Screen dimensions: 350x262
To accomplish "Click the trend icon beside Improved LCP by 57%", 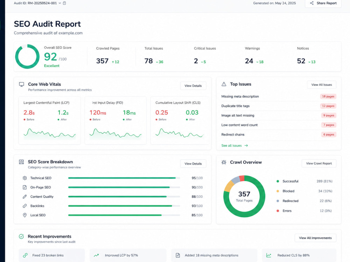I will 96,255.
